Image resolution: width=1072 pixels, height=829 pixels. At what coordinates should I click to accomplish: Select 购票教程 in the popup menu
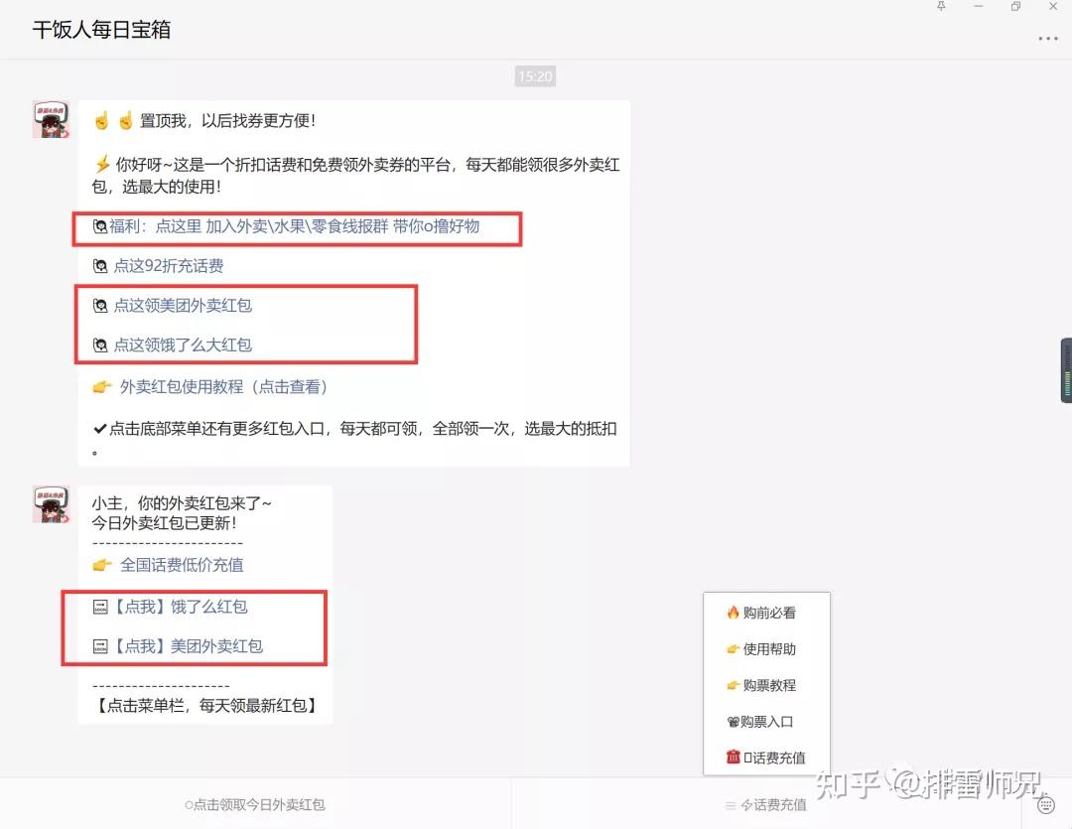[x=769, y=685]
